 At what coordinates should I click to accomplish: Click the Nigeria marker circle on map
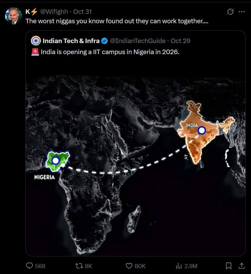pos(55,161)
